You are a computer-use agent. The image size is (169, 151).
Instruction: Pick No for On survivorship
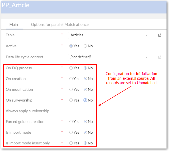[85, 100]
